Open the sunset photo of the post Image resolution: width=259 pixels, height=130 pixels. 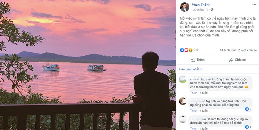(88, 65)
